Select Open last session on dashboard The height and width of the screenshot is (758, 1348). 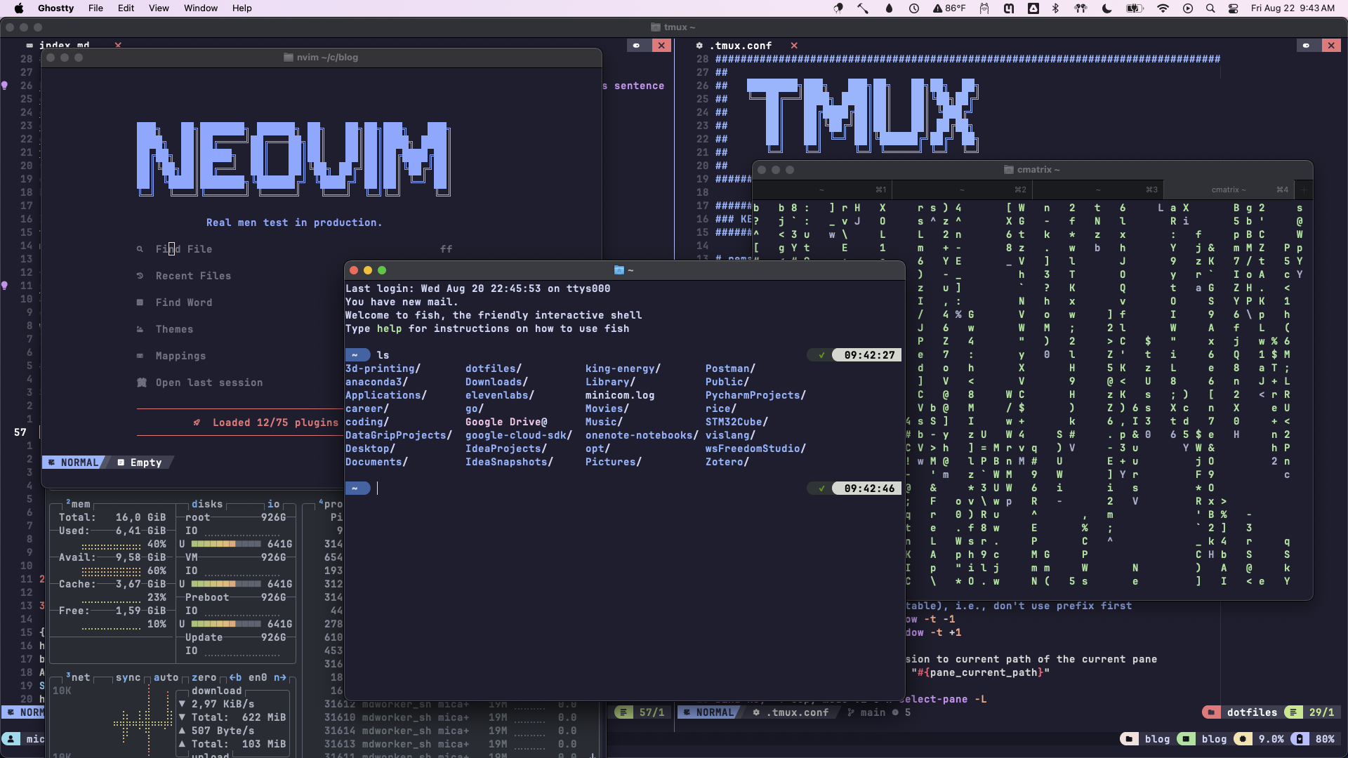[x=209, y=383]
